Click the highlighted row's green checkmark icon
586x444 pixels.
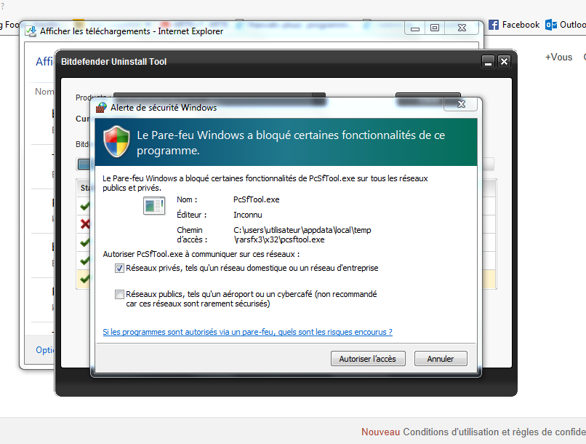(x=85, y=279)
